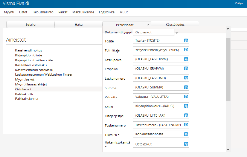Screen dimensions: 247x157
Task: Click the Yritys link in header
Action: point(239,3)
